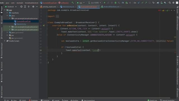
Task: Open Project panel options gear icon
Action: 33,7
